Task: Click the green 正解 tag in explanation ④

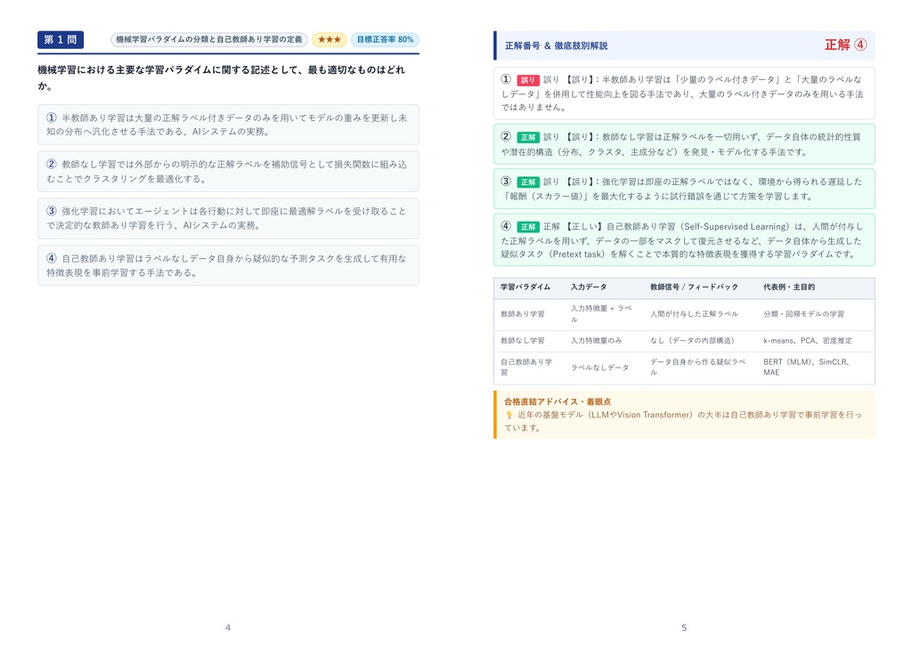Action: tap(528, 227)
